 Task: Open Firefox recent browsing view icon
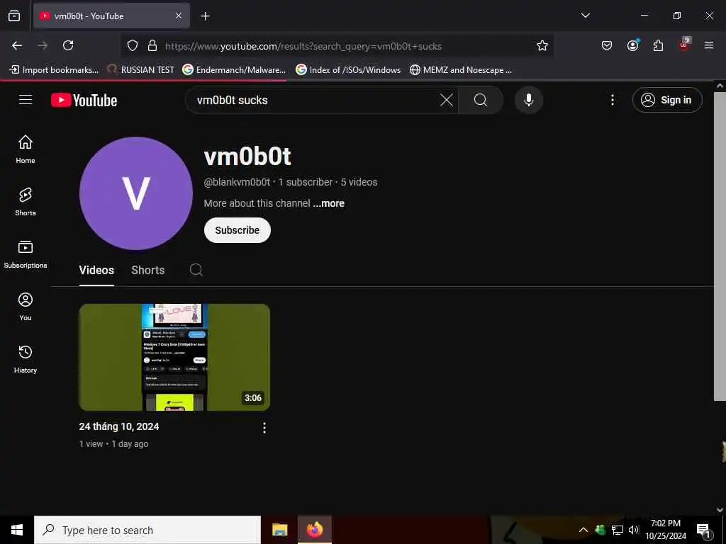pos(14,16)
